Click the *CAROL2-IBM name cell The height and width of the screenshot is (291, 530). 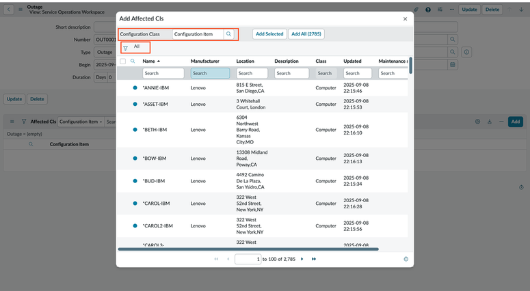coord(157,226)
